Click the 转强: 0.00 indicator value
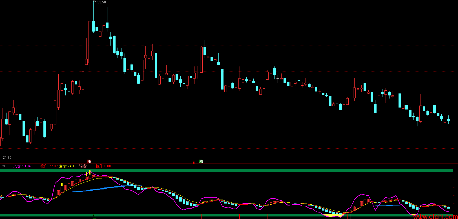The image size is (458, 219). pos(87,166)
